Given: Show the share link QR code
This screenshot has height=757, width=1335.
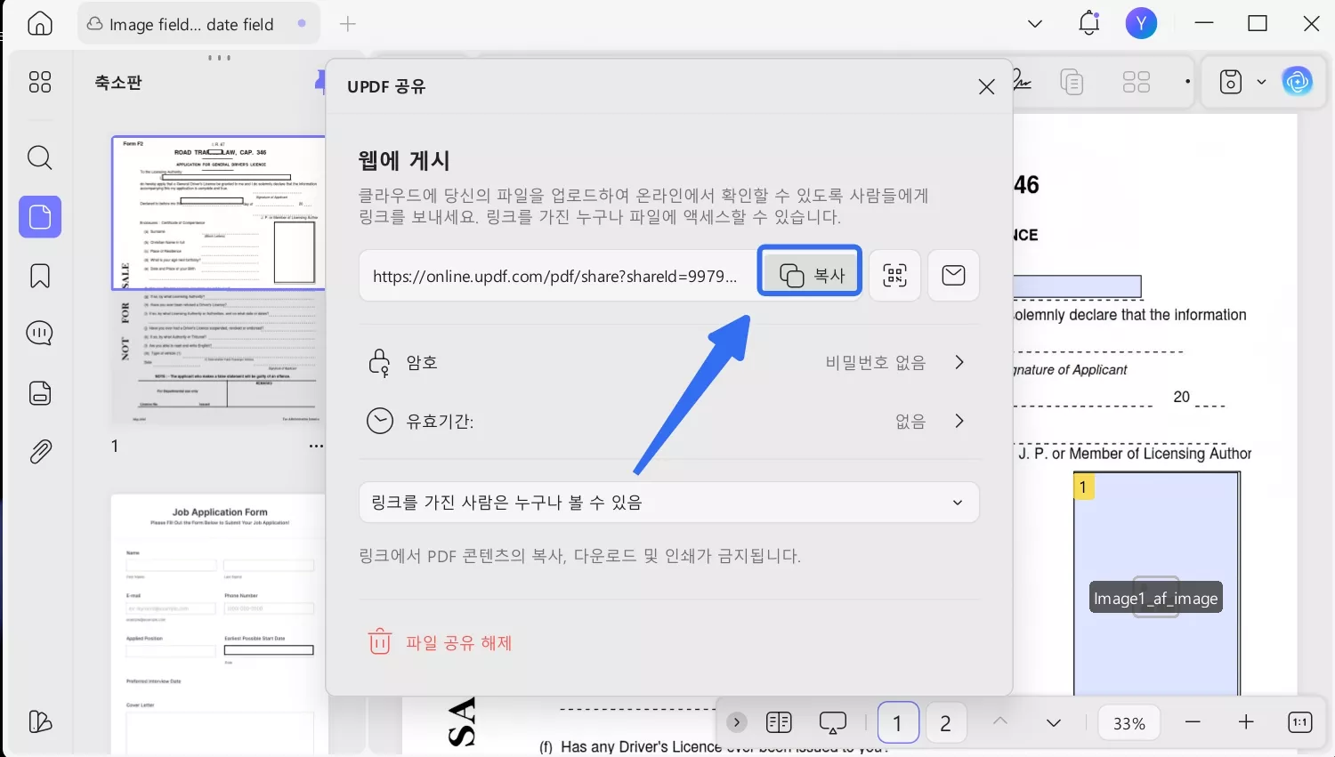Looking at the screenshot, I should [894, 276].
